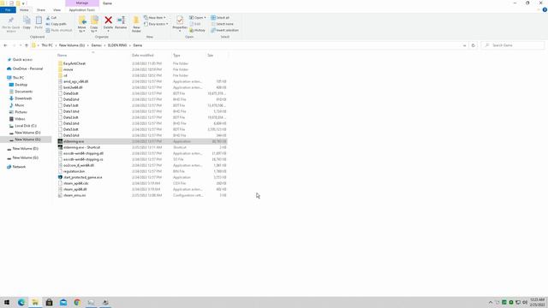Select the steam_emu.ini file

[x=74, y=195]
